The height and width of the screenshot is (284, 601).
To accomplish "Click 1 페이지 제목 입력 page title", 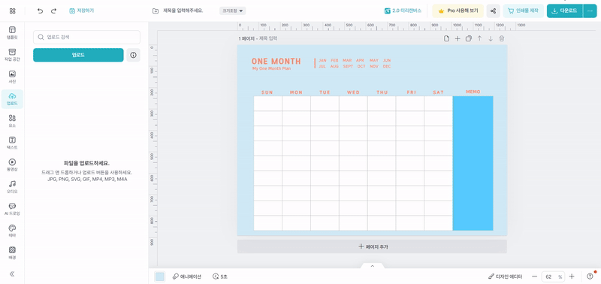I will tap(258, 38).
